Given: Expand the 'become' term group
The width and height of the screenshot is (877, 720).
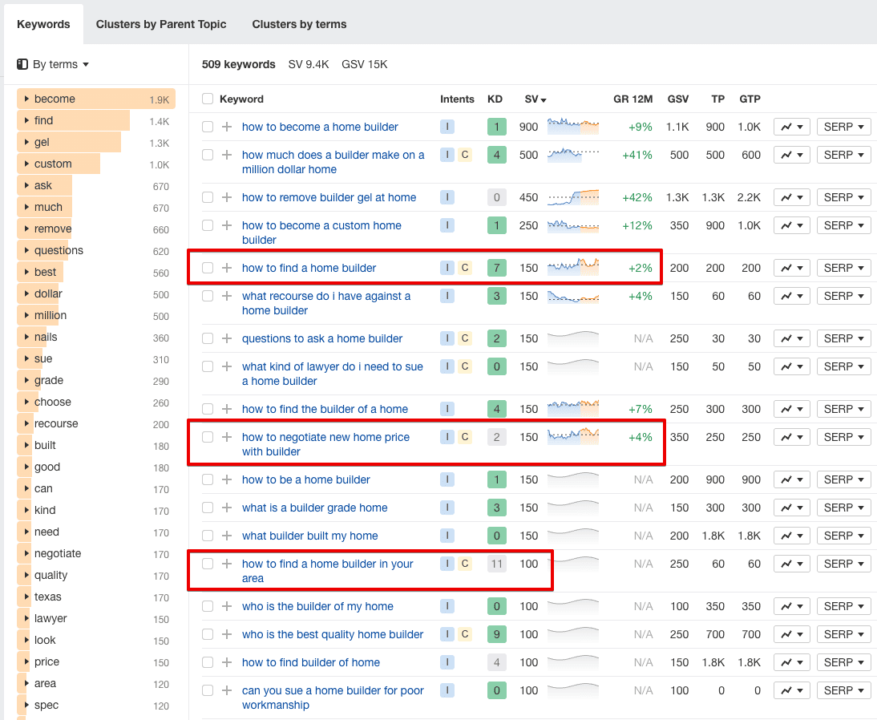Looking at the screenshot, I should (26, 99).
